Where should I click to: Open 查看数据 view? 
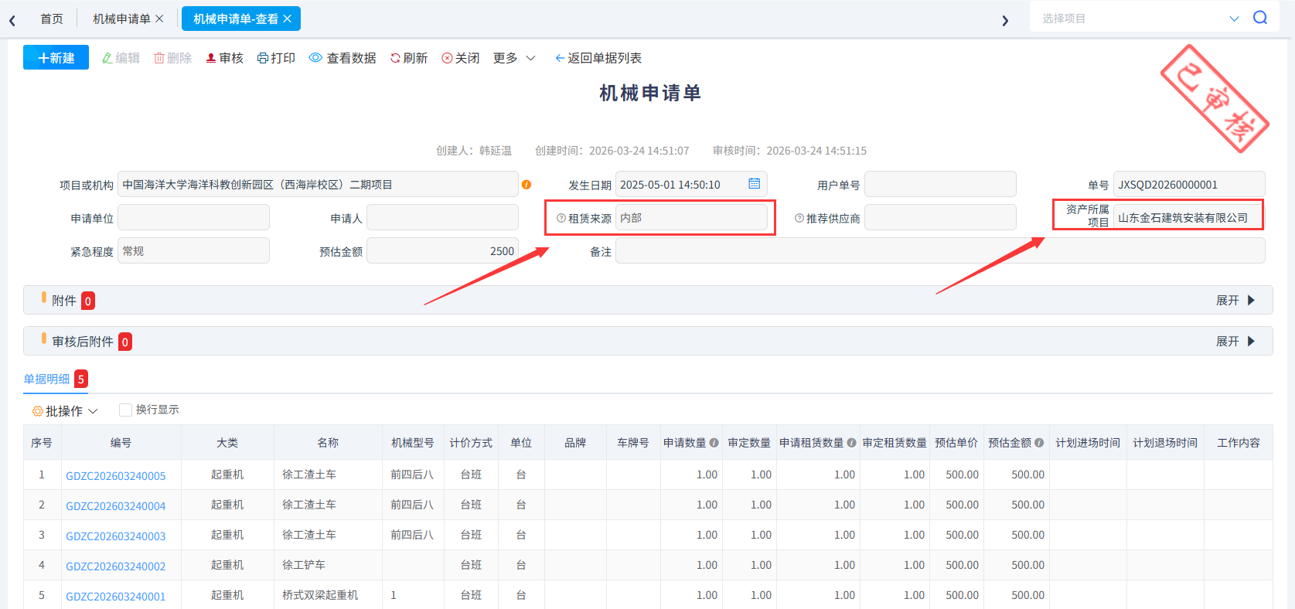[x=342, y=58]
